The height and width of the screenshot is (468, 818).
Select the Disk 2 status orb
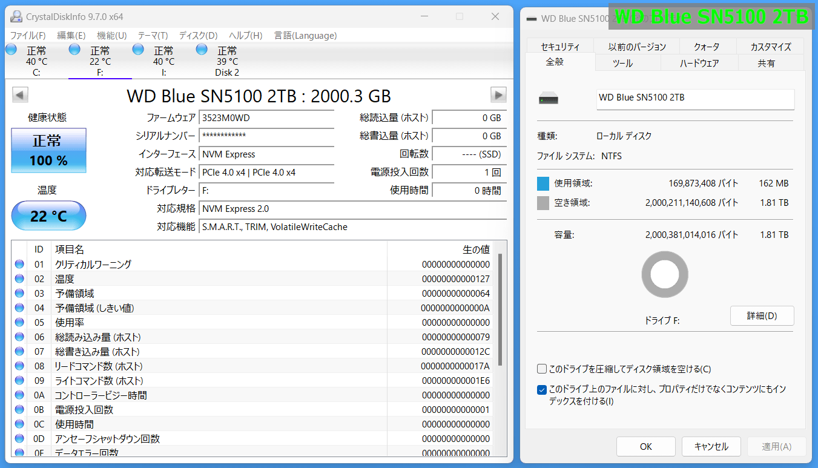[x=202, y=49]
